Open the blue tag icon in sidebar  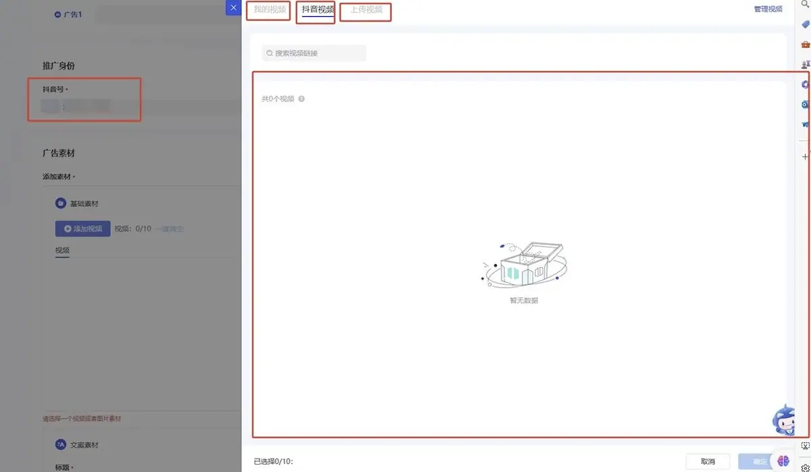(805, 24)
